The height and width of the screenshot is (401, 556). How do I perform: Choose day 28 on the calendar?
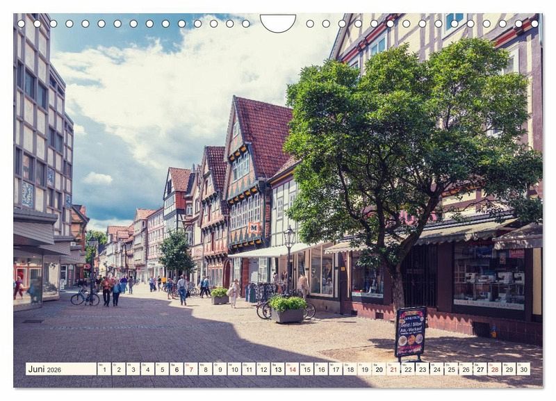click(494, 369)
